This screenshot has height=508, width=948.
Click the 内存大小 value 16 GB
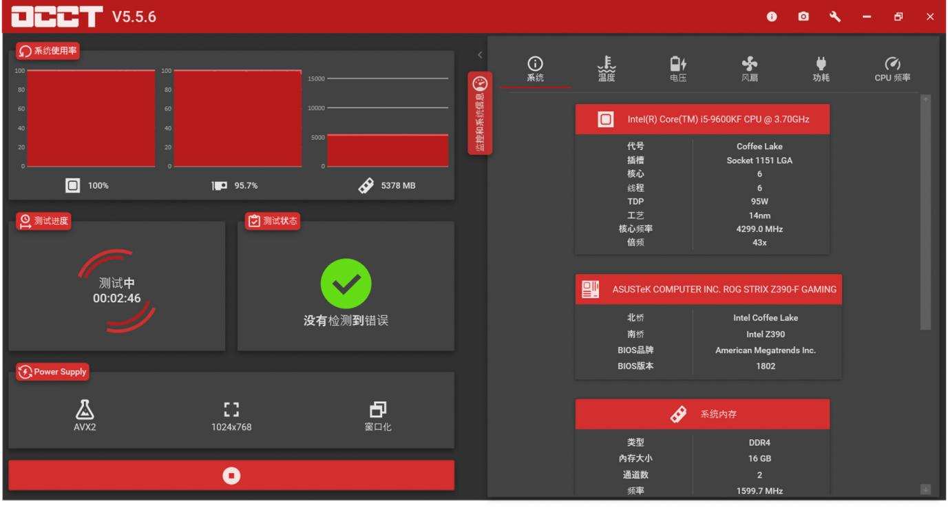(x=759, y=459)
